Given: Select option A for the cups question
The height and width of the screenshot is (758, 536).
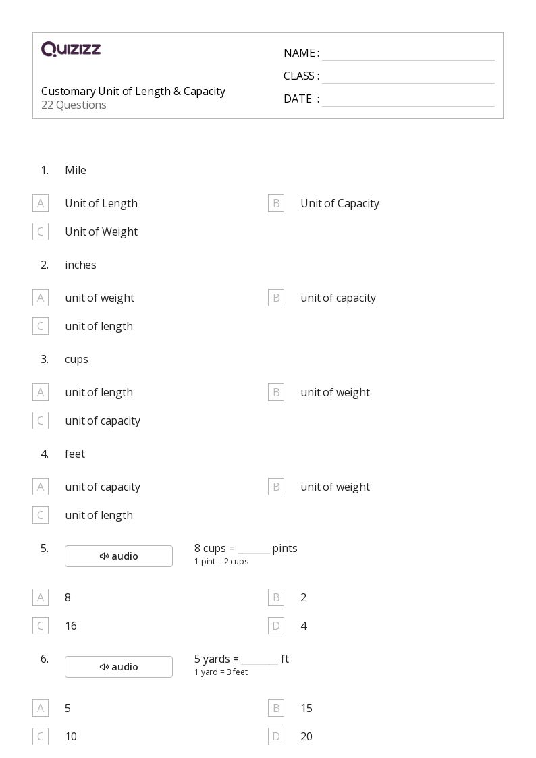Looking at the screenshot, I should (41, 392).
